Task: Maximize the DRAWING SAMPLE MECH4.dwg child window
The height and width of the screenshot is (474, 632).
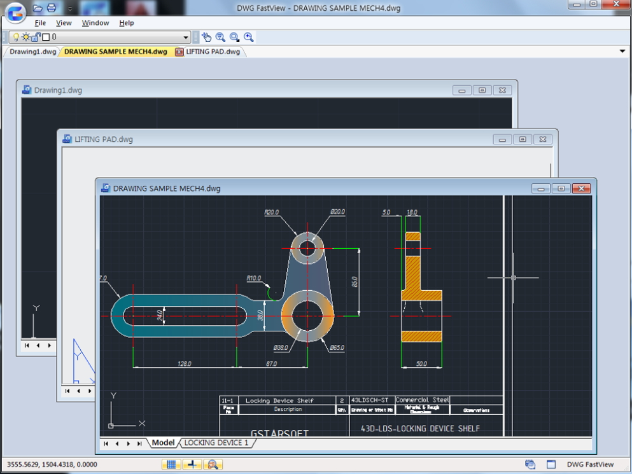Action: click(561, 188)
